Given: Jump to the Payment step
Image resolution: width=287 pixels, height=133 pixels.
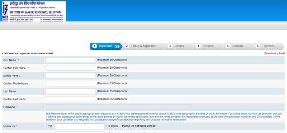Looking at the screenshot, I should (x=268, y=46).
